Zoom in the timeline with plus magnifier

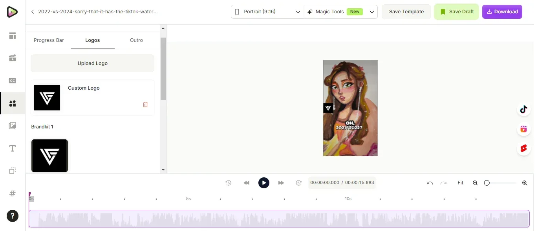pos(525,183)
